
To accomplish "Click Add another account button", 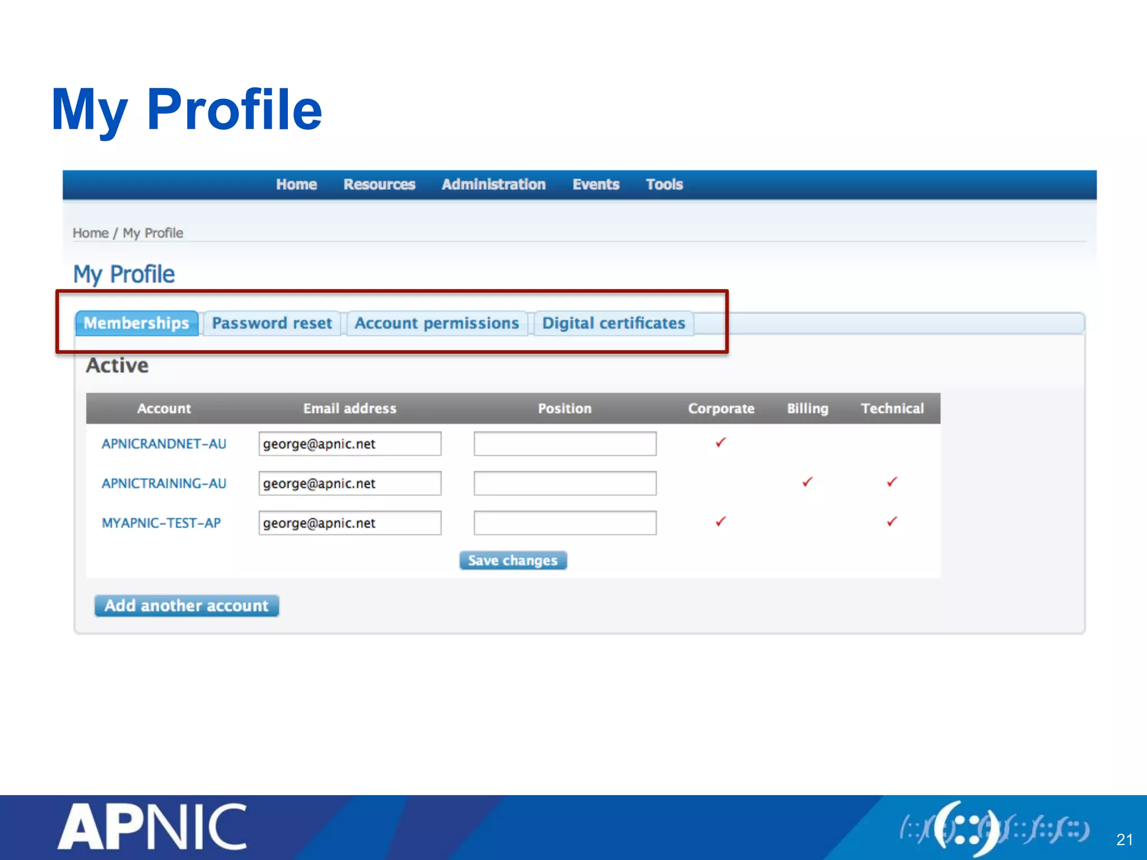I will click(186, 605).
